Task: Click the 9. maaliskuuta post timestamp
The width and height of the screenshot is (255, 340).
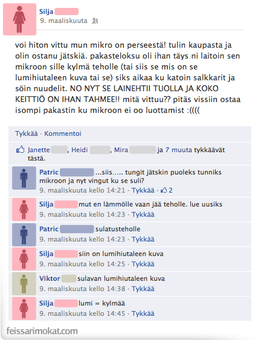Action: click(63, 21)
